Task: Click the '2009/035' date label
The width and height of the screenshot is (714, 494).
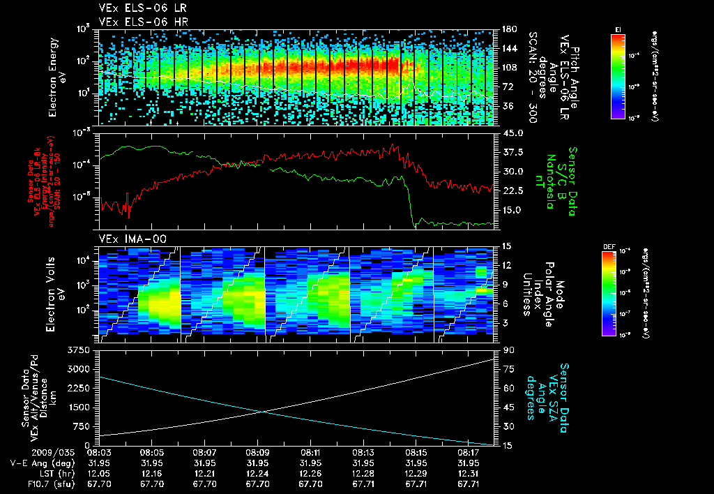Action: [52, 453]
